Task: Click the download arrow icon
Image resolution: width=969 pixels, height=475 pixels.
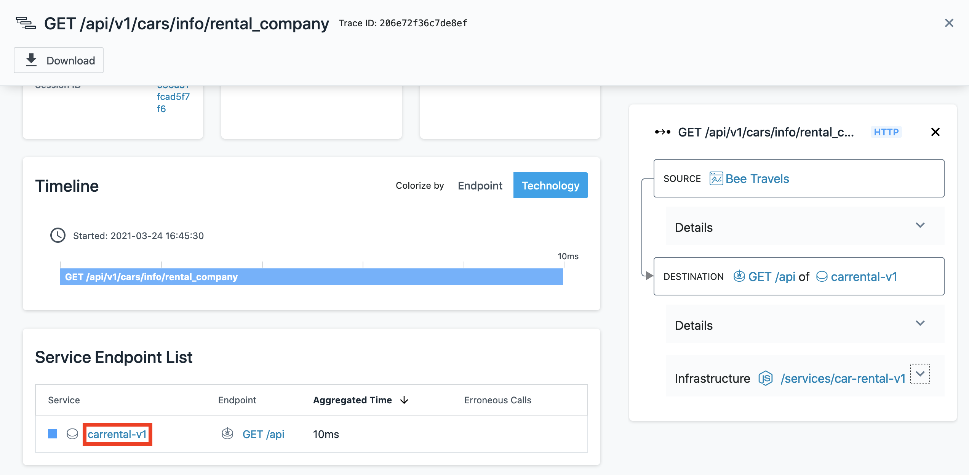Action: point(31,60)
